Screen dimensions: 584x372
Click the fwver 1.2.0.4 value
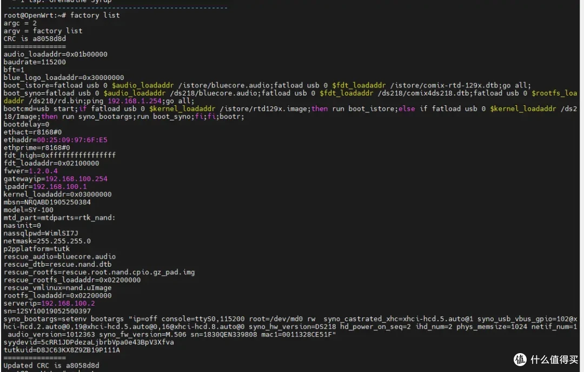click(x=43, y=171)
